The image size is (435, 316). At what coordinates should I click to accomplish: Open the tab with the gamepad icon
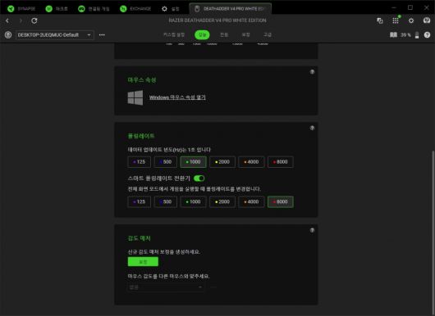coord(94,9)
